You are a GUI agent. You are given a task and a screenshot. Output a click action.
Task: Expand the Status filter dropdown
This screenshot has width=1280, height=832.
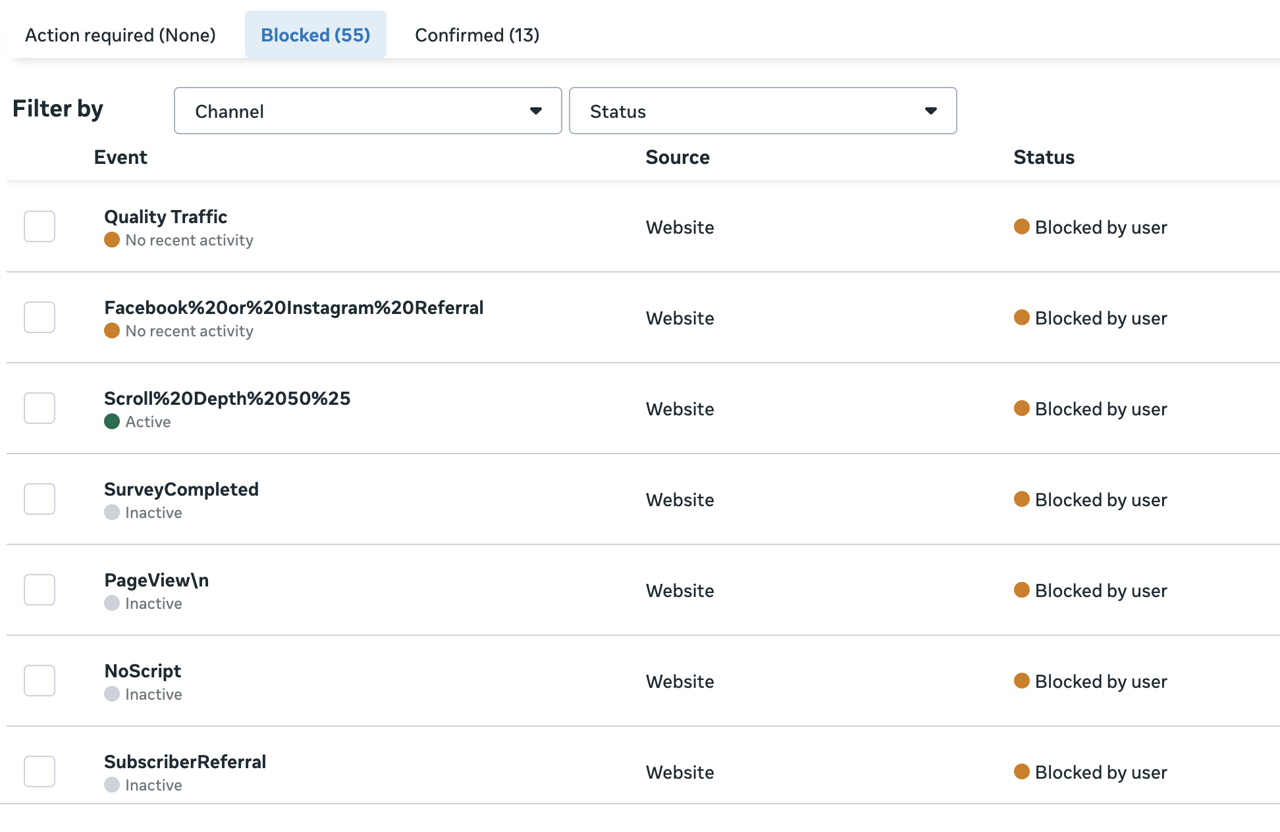coord(762,111)
